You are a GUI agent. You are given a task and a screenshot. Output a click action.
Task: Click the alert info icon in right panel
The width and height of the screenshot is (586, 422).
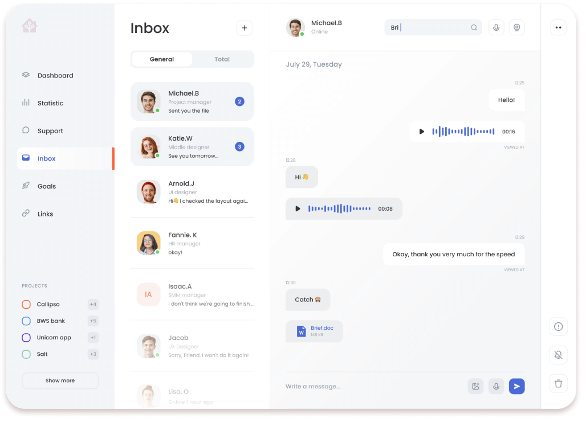pos(558,326)
